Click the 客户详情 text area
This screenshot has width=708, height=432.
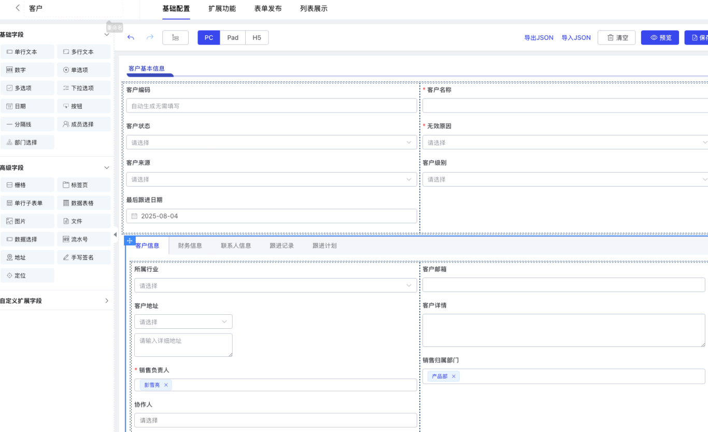tap(564, 330)
